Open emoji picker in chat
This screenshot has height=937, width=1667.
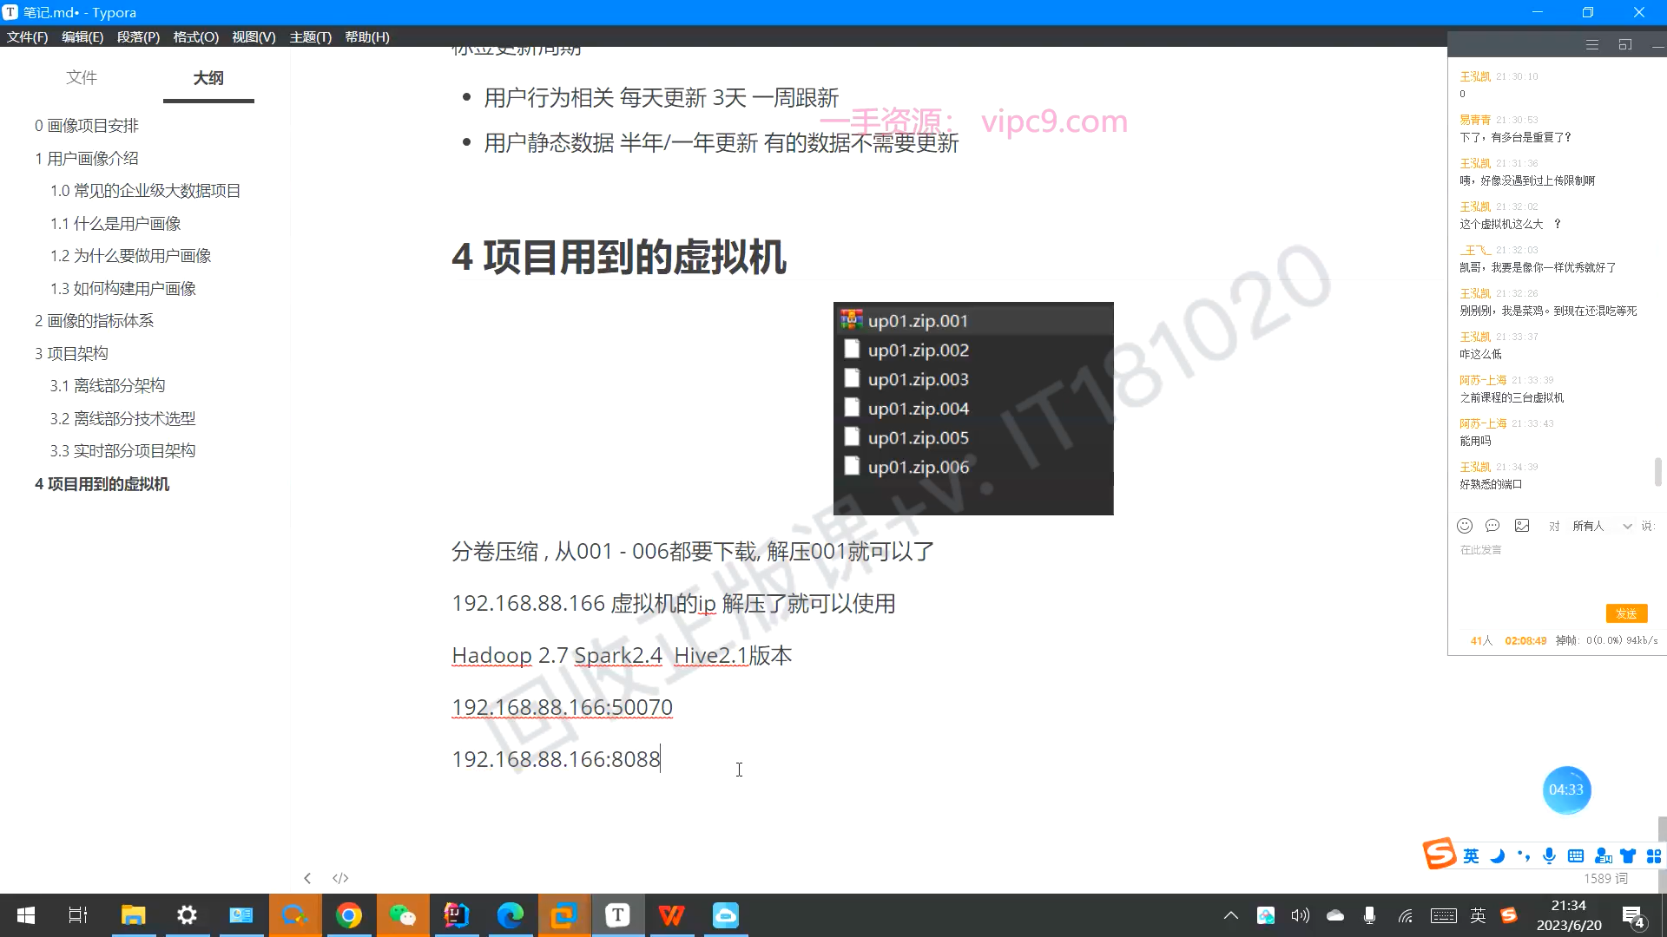click(x=1465, y=526)
